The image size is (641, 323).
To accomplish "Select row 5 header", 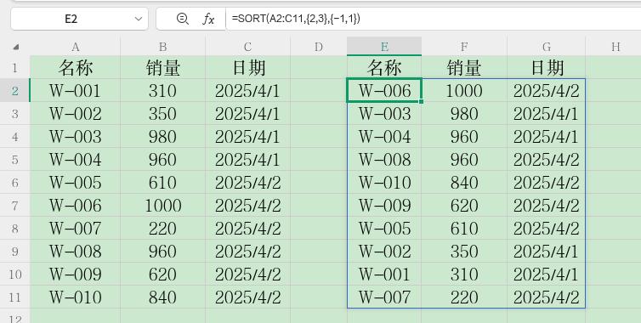I will point(14,160).
